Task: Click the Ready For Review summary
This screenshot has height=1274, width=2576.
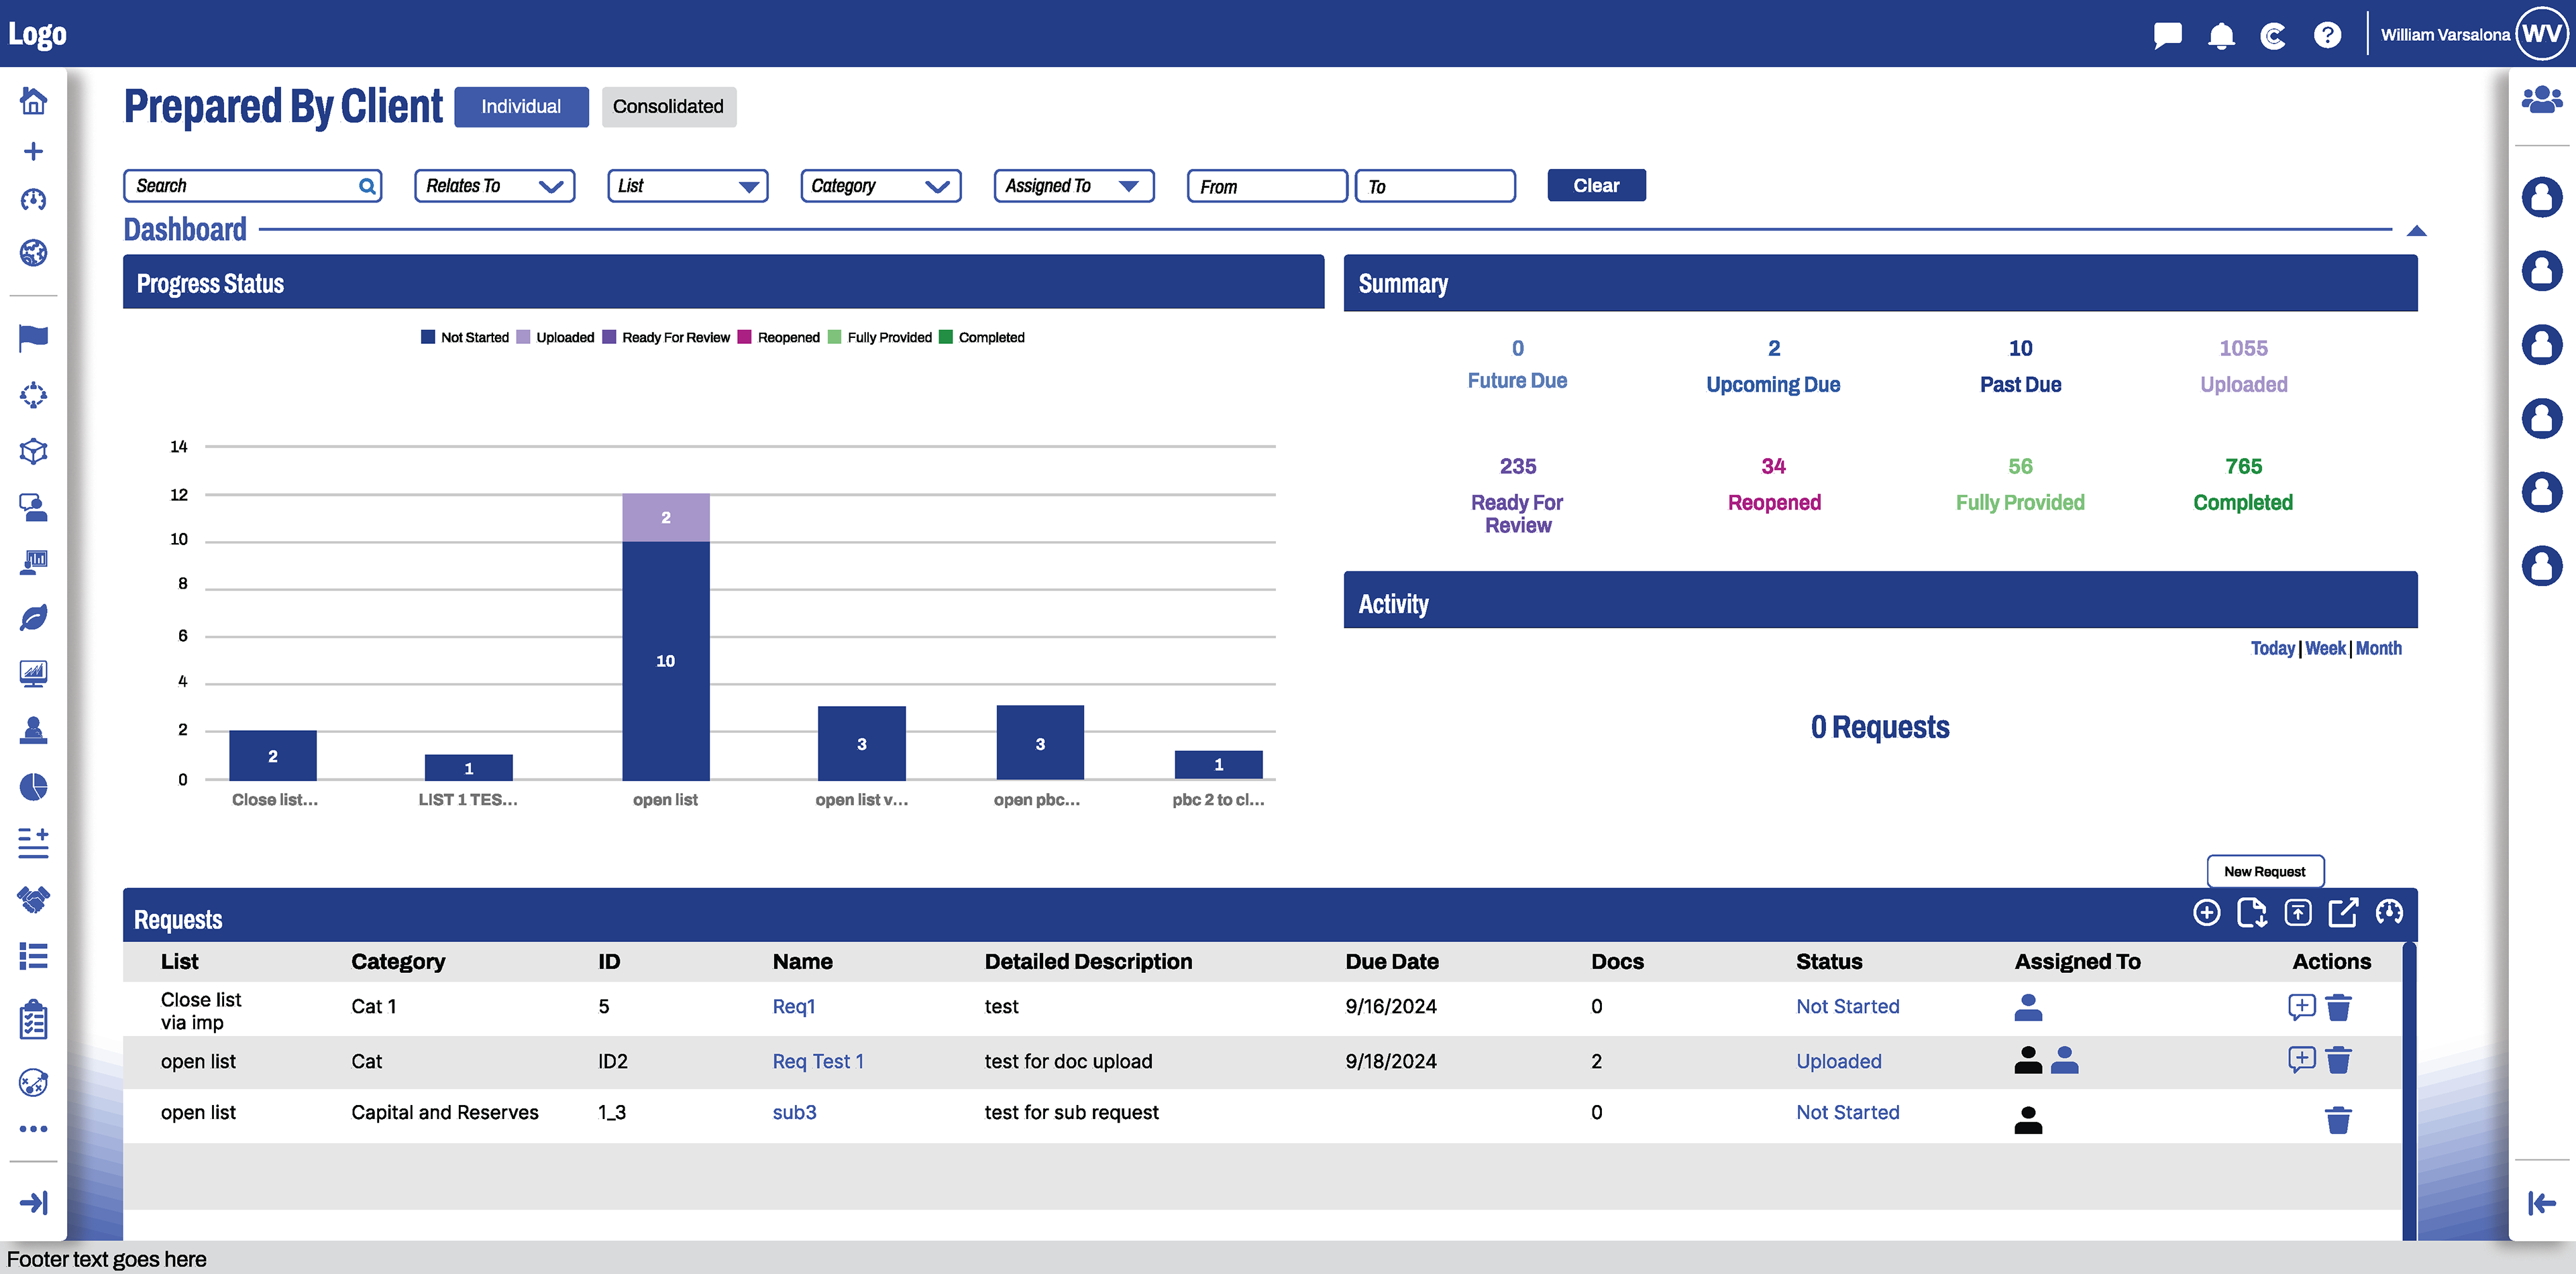Action: pyautogui.click(x=1517, y=497)
